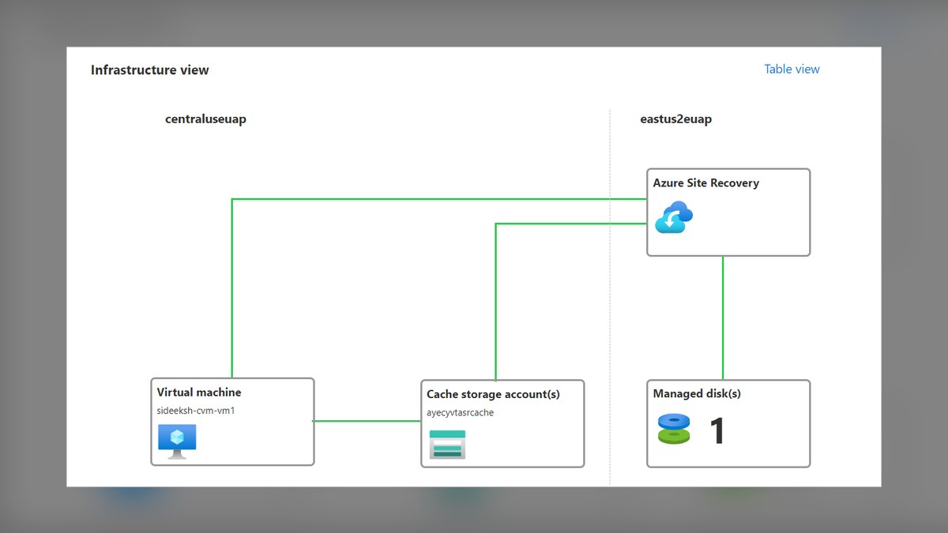Click the eastus2euap region label
Image resolution: width=948 pixels, height=533 pixels.
point(675,119)
